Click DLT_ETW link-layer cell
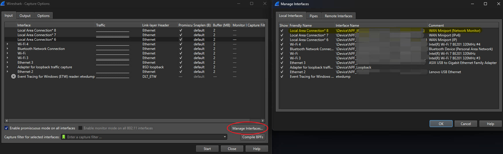 click(x=149, y=77)
